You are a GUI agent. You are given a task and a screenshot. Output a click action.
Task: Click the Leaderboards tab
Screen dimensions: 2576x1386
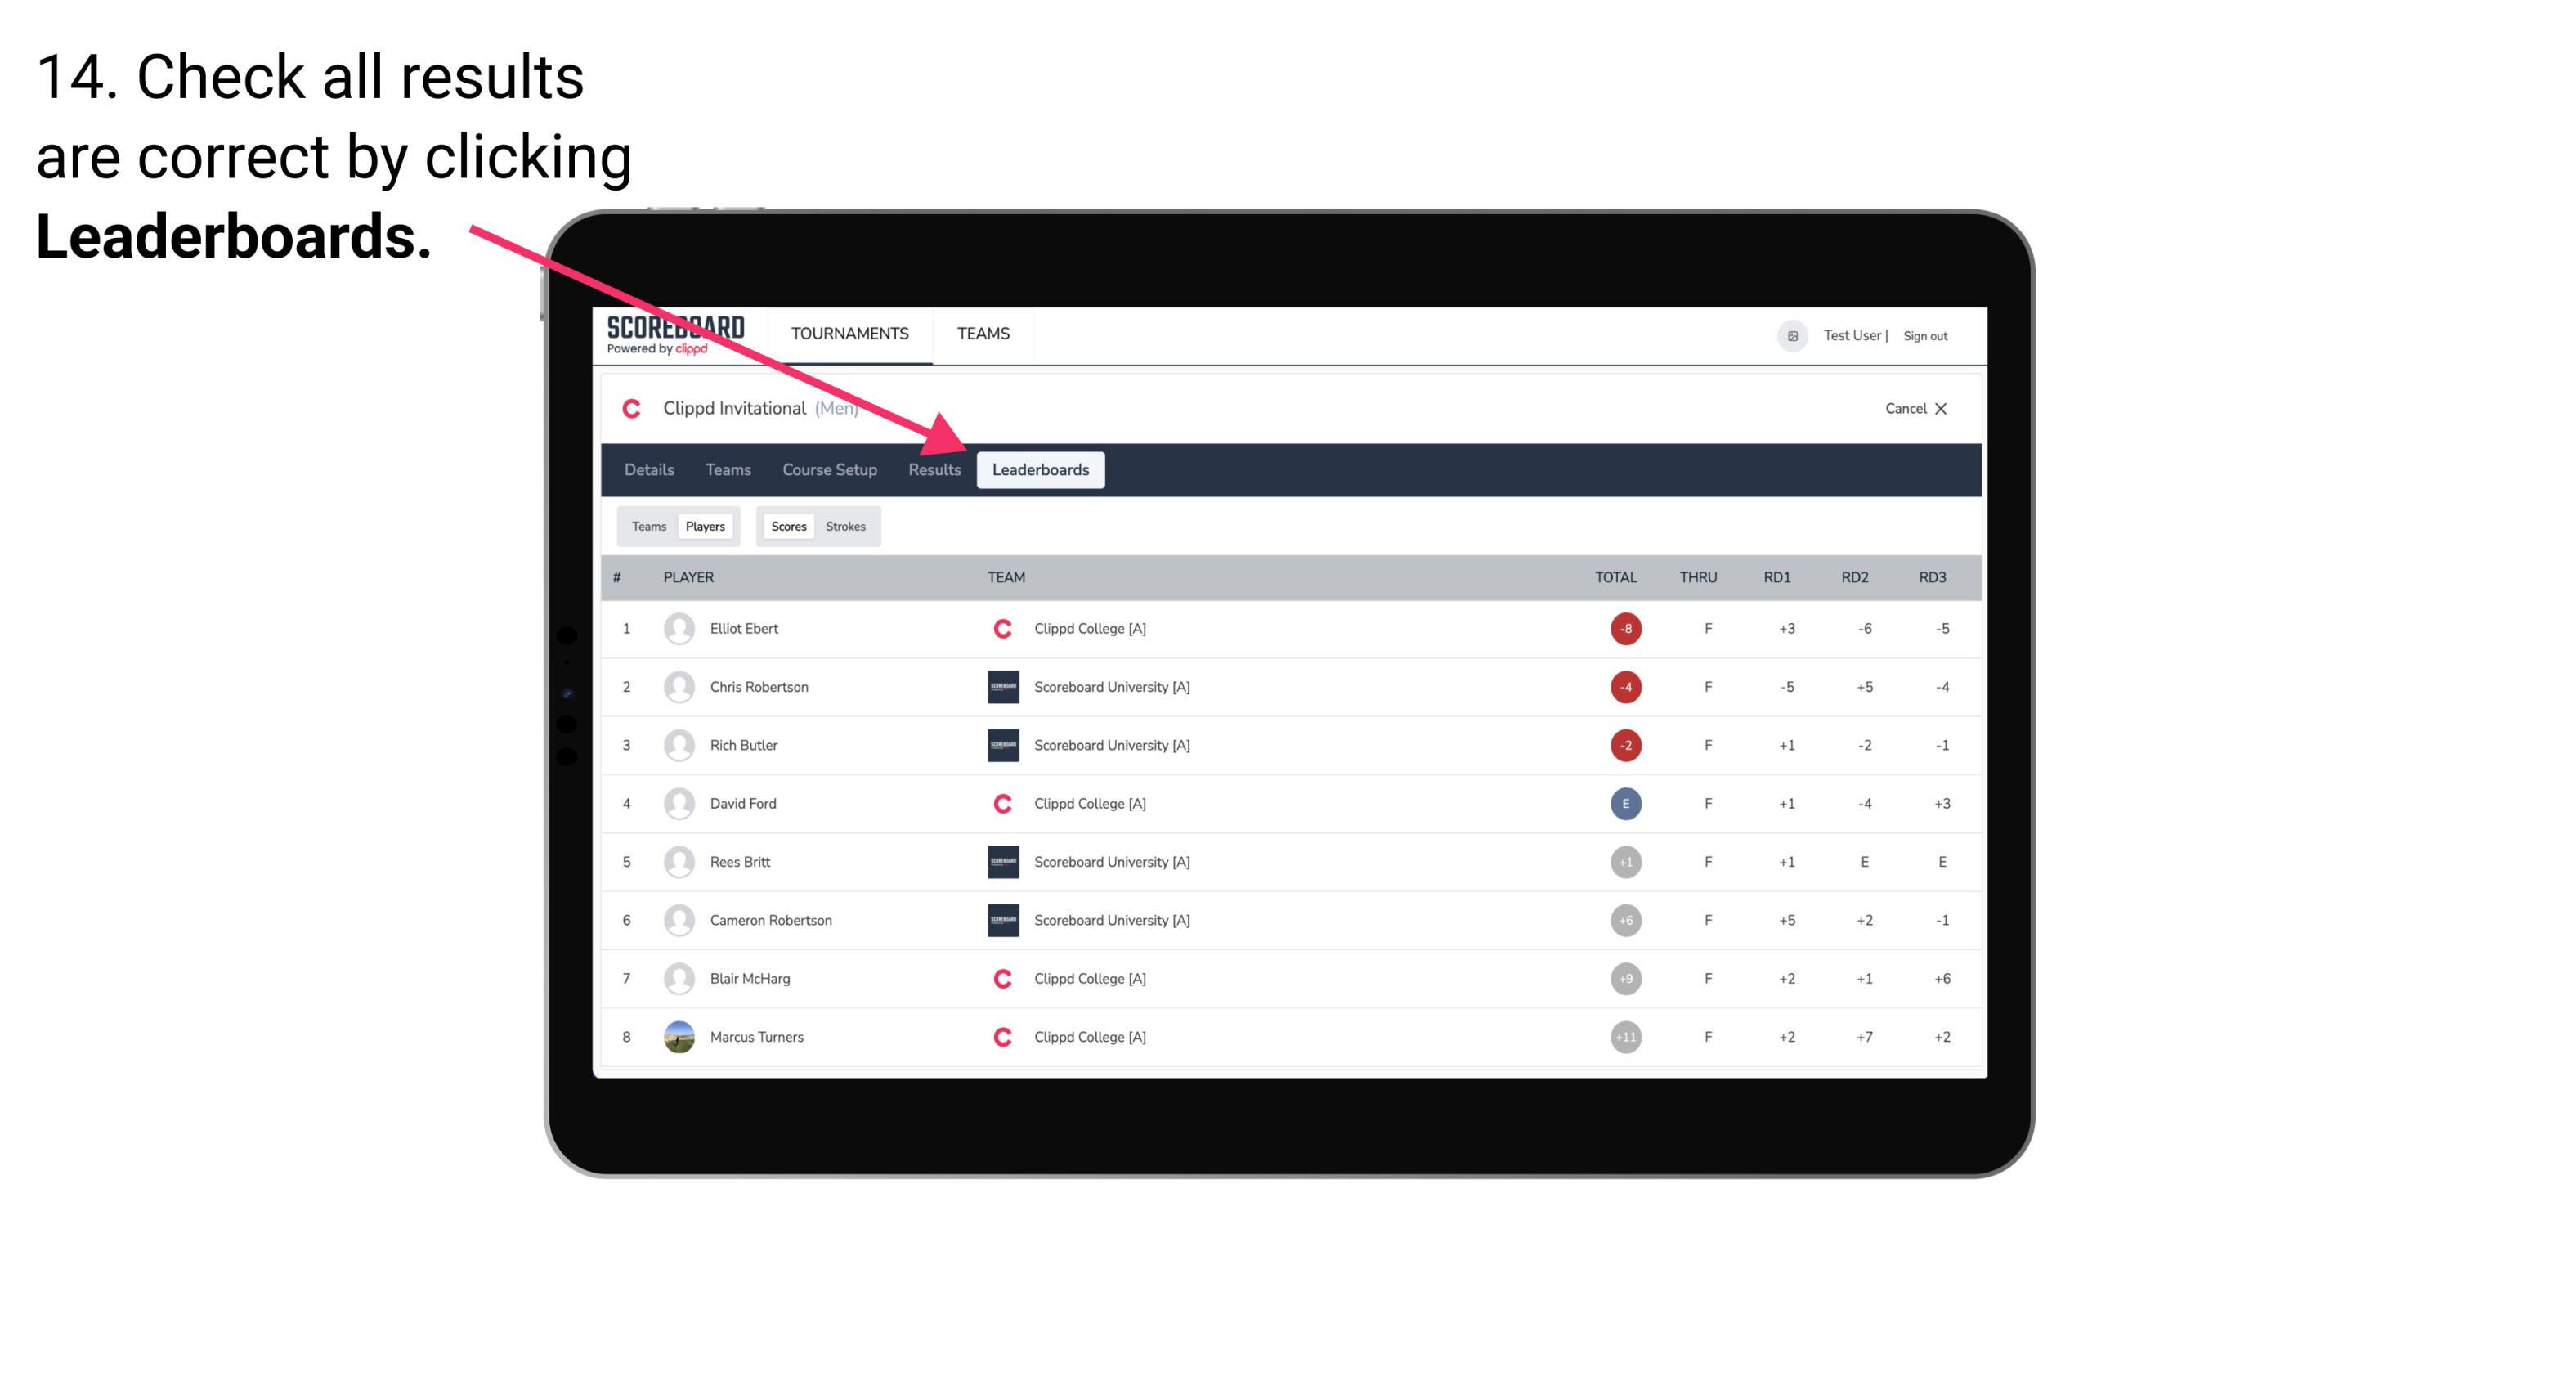[1042, 469]
